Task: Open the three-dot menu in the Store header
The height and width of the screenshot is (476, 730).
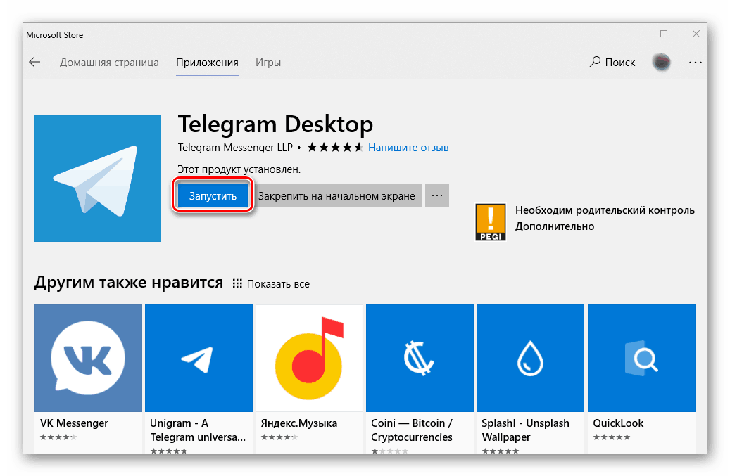Action: pyautogui.click(x=695, y=63)
